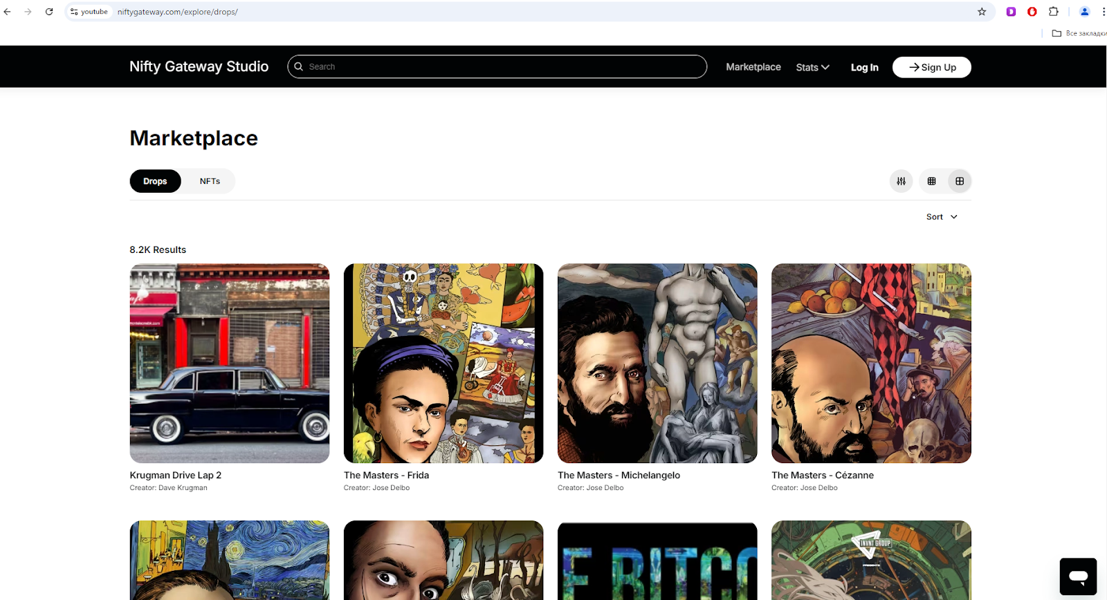Open the Extensions puzzle icon
Image resolution: width=1107 pixels, height=600 pixels.
click(1054, 12)
